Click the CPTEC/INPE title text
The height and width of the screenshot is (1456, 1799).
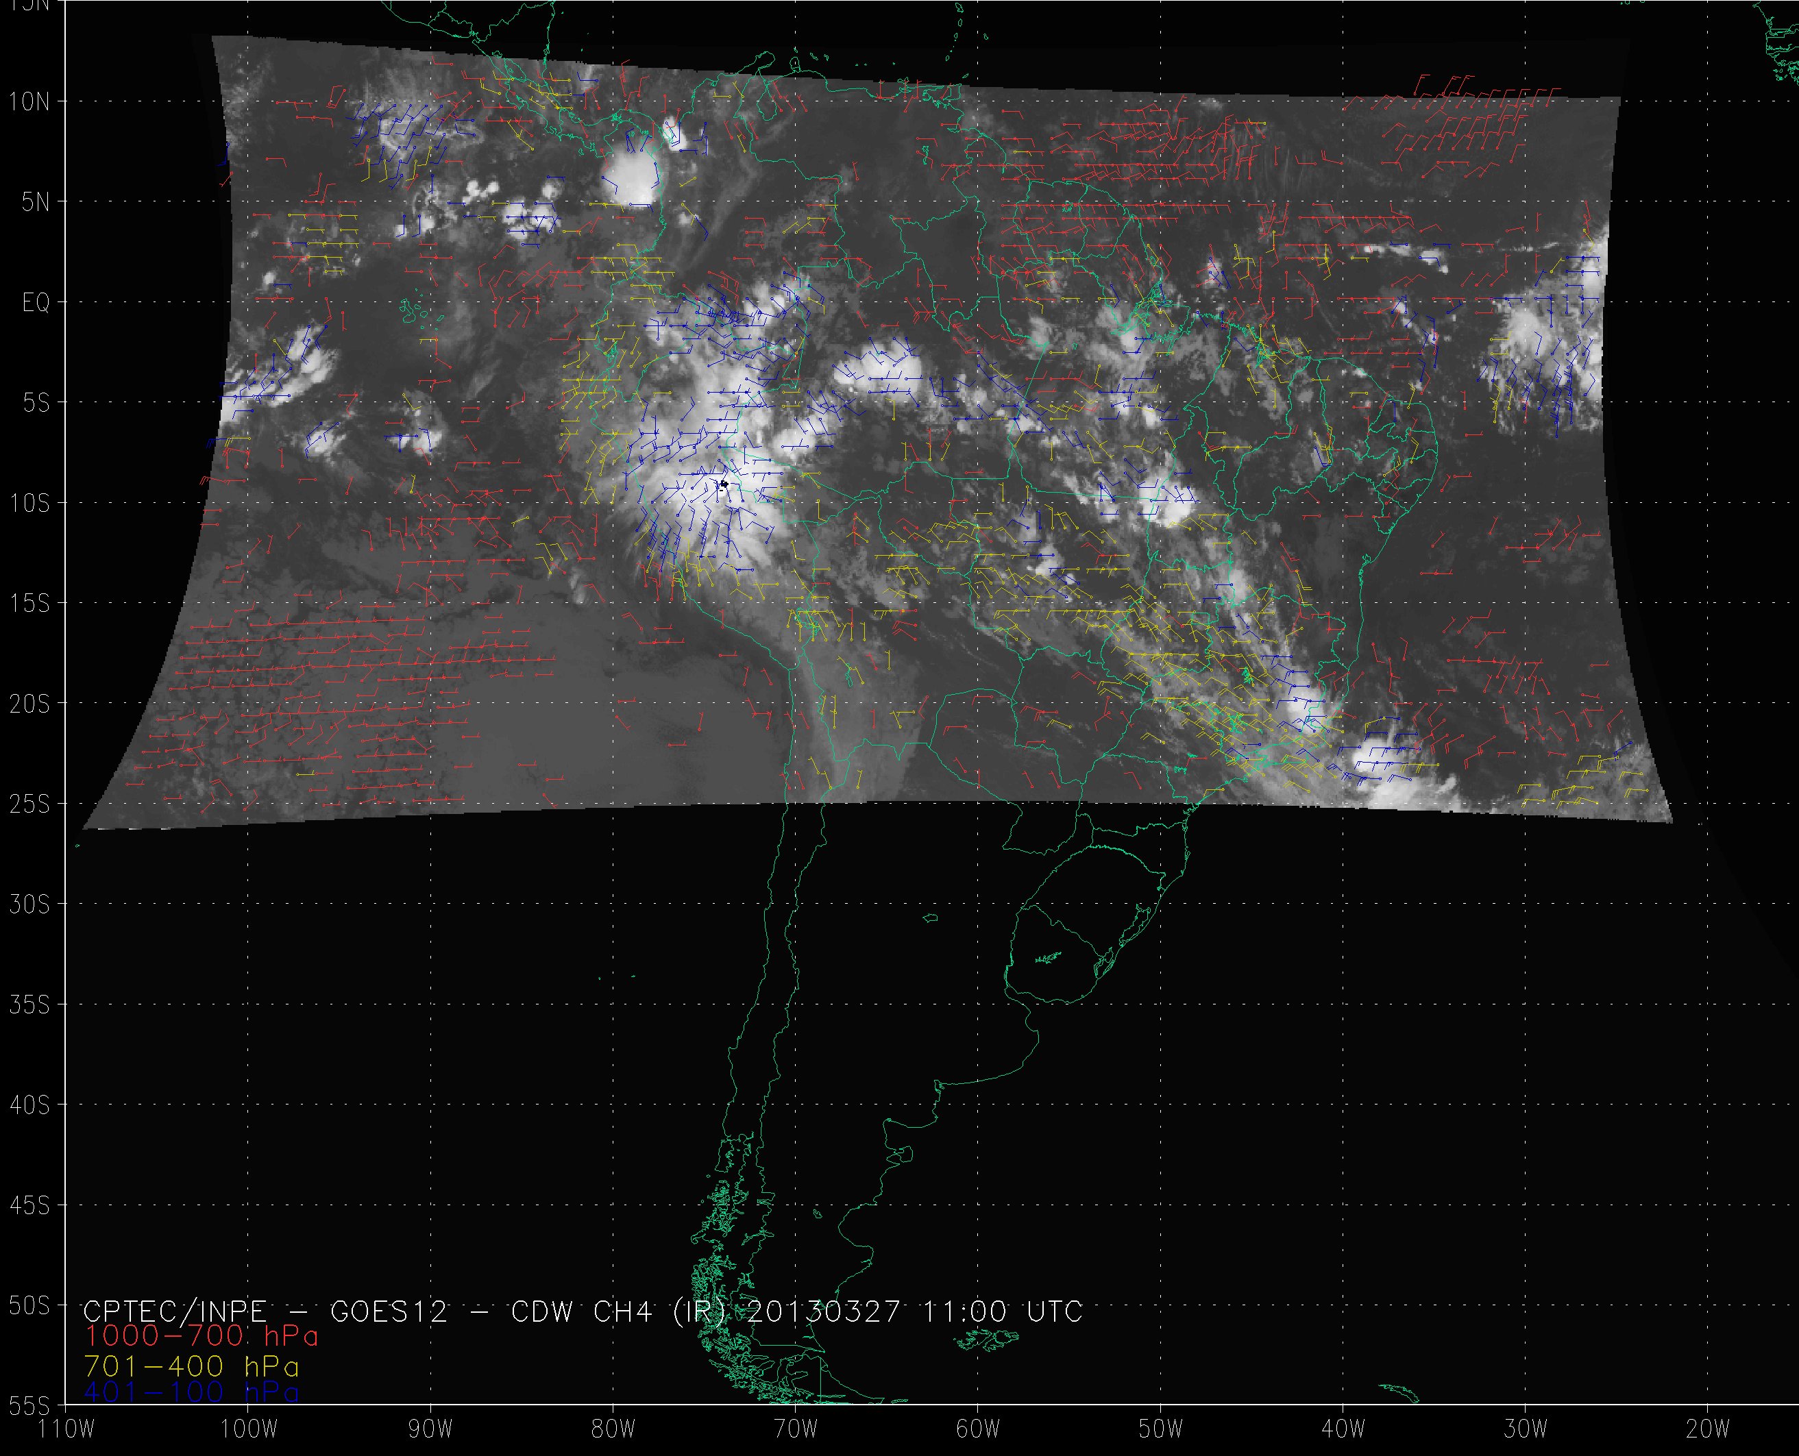coord(175,1311)
